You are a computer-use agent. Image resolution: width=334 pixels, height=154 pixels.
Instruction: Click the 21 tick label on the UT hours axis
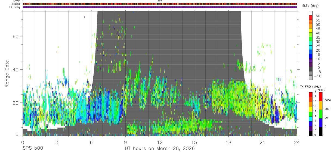click(x=262, y=142)
